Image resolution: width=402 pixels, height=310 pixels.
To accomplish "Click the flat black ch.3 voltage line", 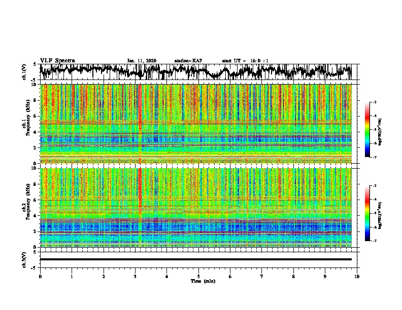I will (195, 259).
